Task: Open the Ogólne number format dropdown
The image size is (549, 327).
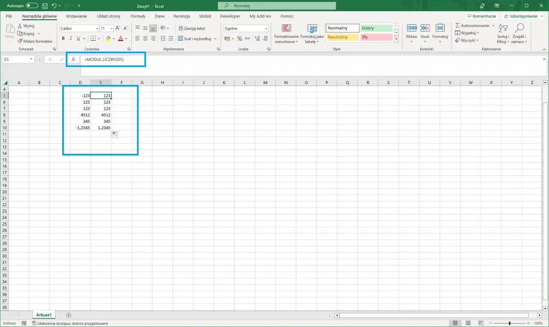Action: tap(266, 28)
